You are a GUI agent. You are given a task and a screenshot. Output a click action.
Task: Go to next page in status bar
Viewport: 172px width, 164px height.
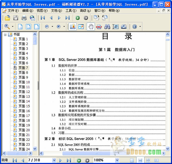(x=60, y=161)
